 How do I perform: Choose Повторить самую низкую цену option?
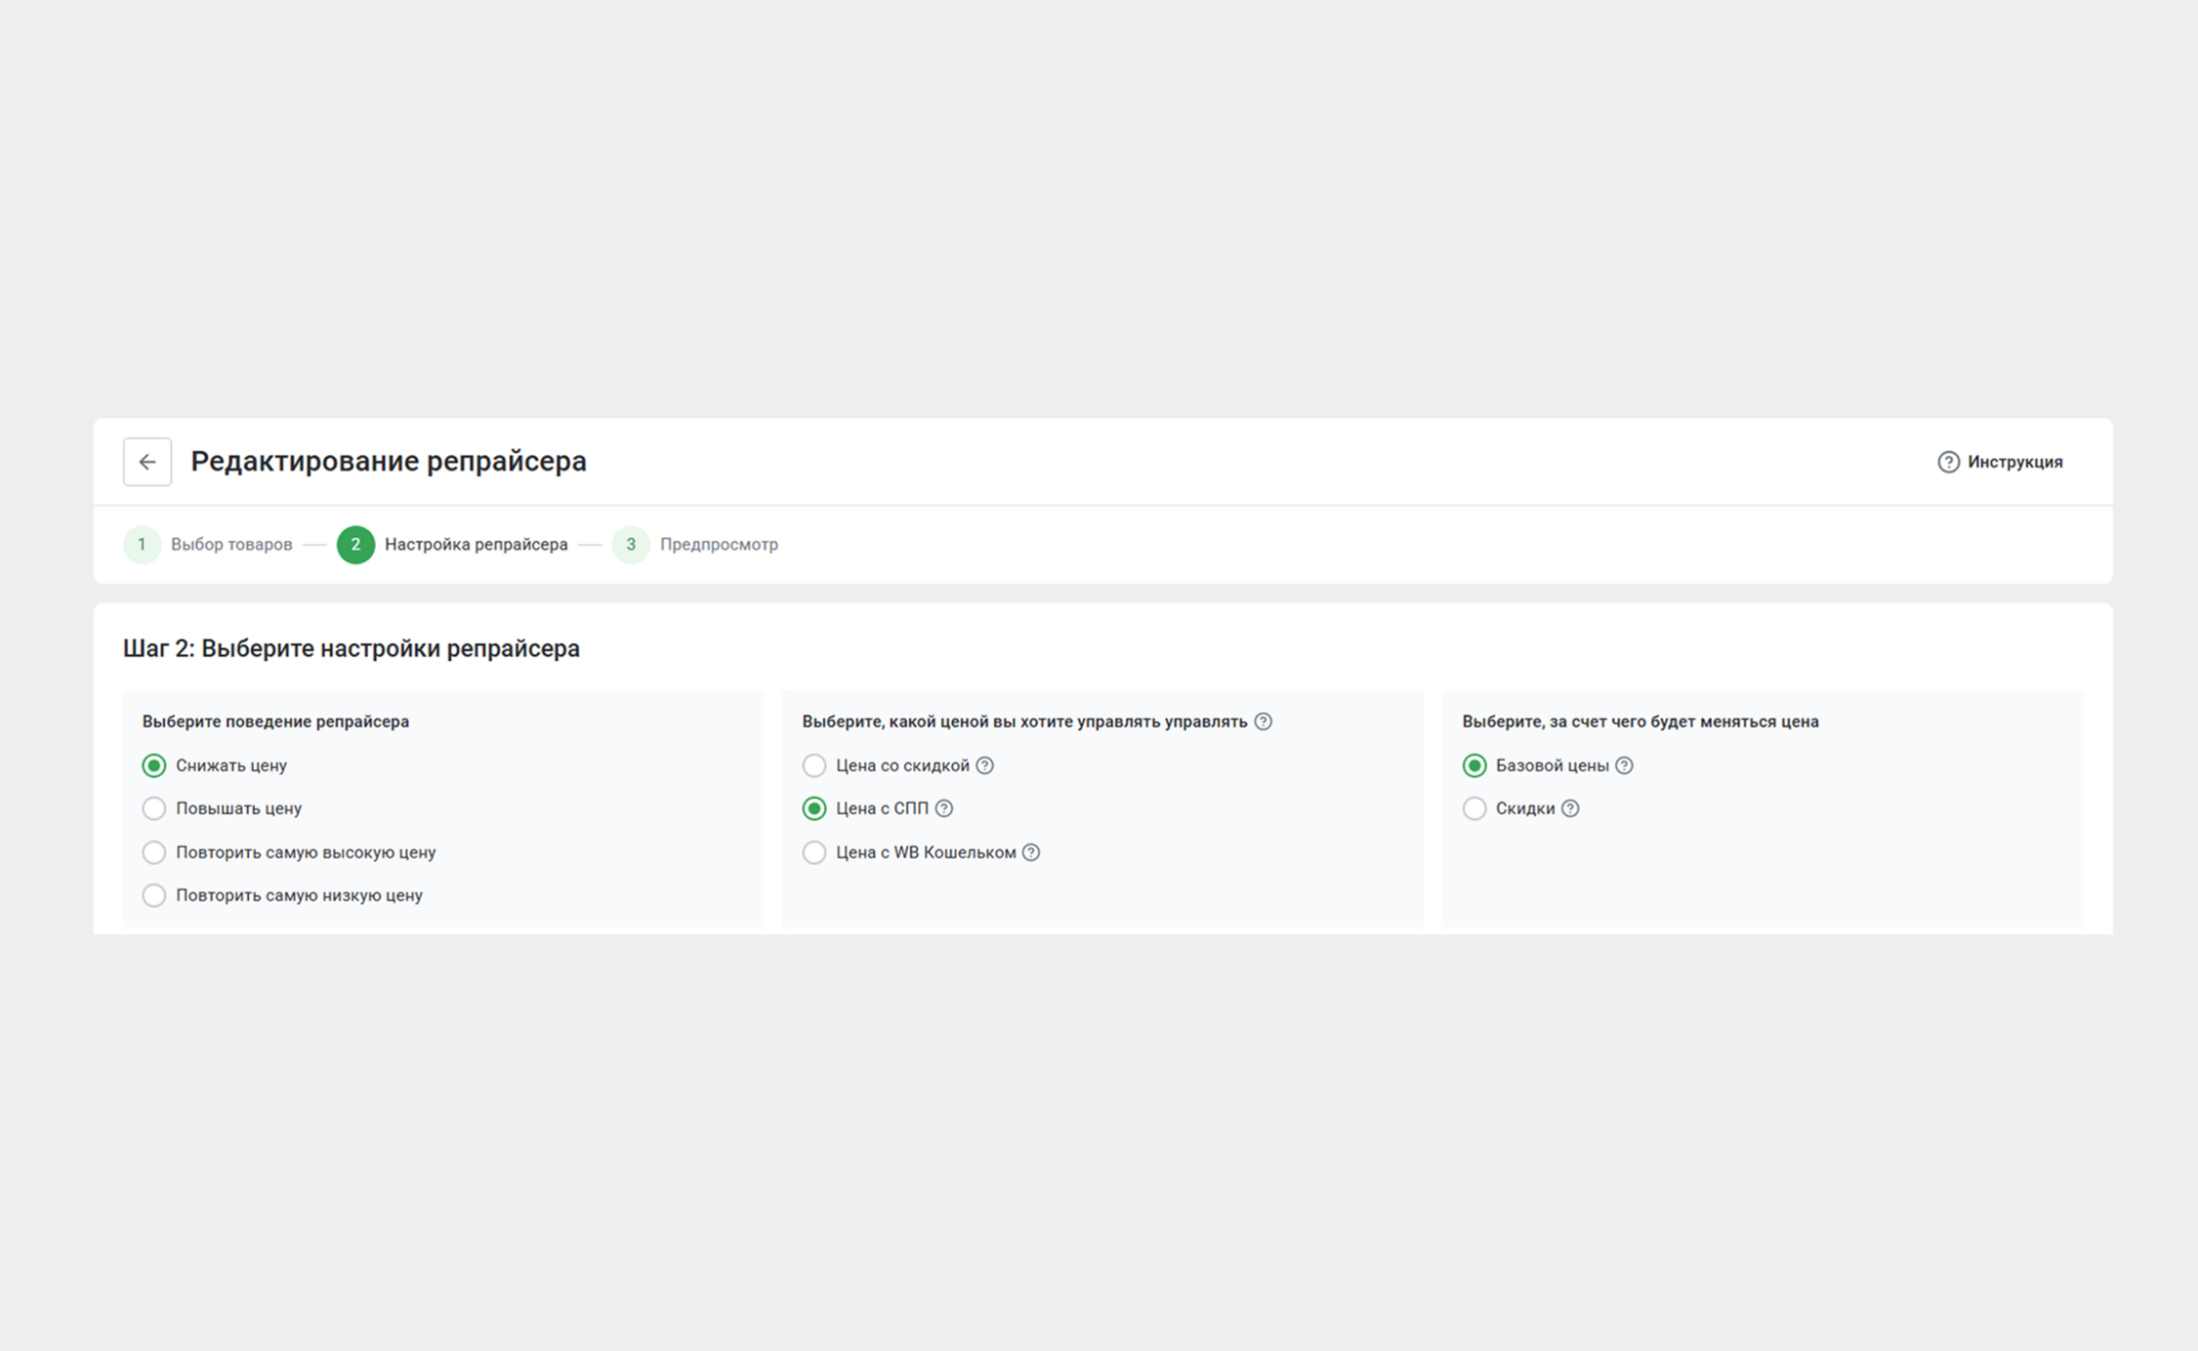tap(154, 895)
